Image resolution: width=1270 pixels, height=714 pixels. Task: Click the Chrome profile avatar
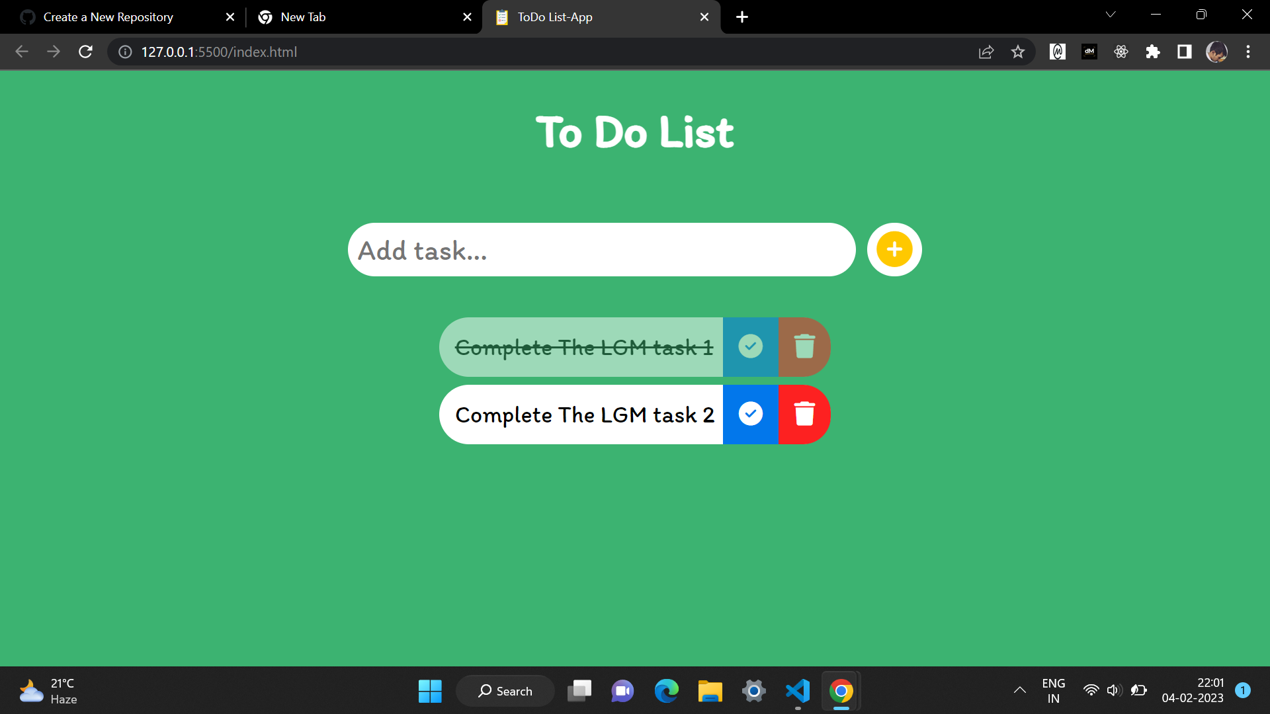click(x=1216, y=52)
